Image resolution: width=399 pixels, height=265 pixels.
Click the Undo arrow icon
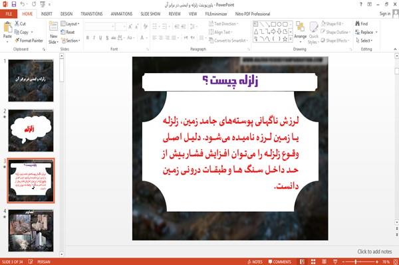click(23, 5)
